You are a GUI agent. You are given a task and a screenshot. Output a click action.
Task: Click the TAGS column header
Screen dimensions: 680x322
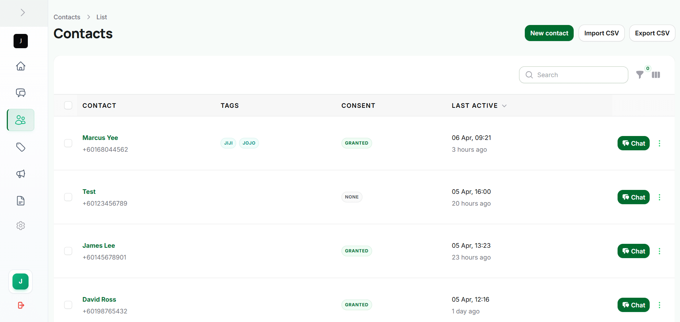click(230, 106)
